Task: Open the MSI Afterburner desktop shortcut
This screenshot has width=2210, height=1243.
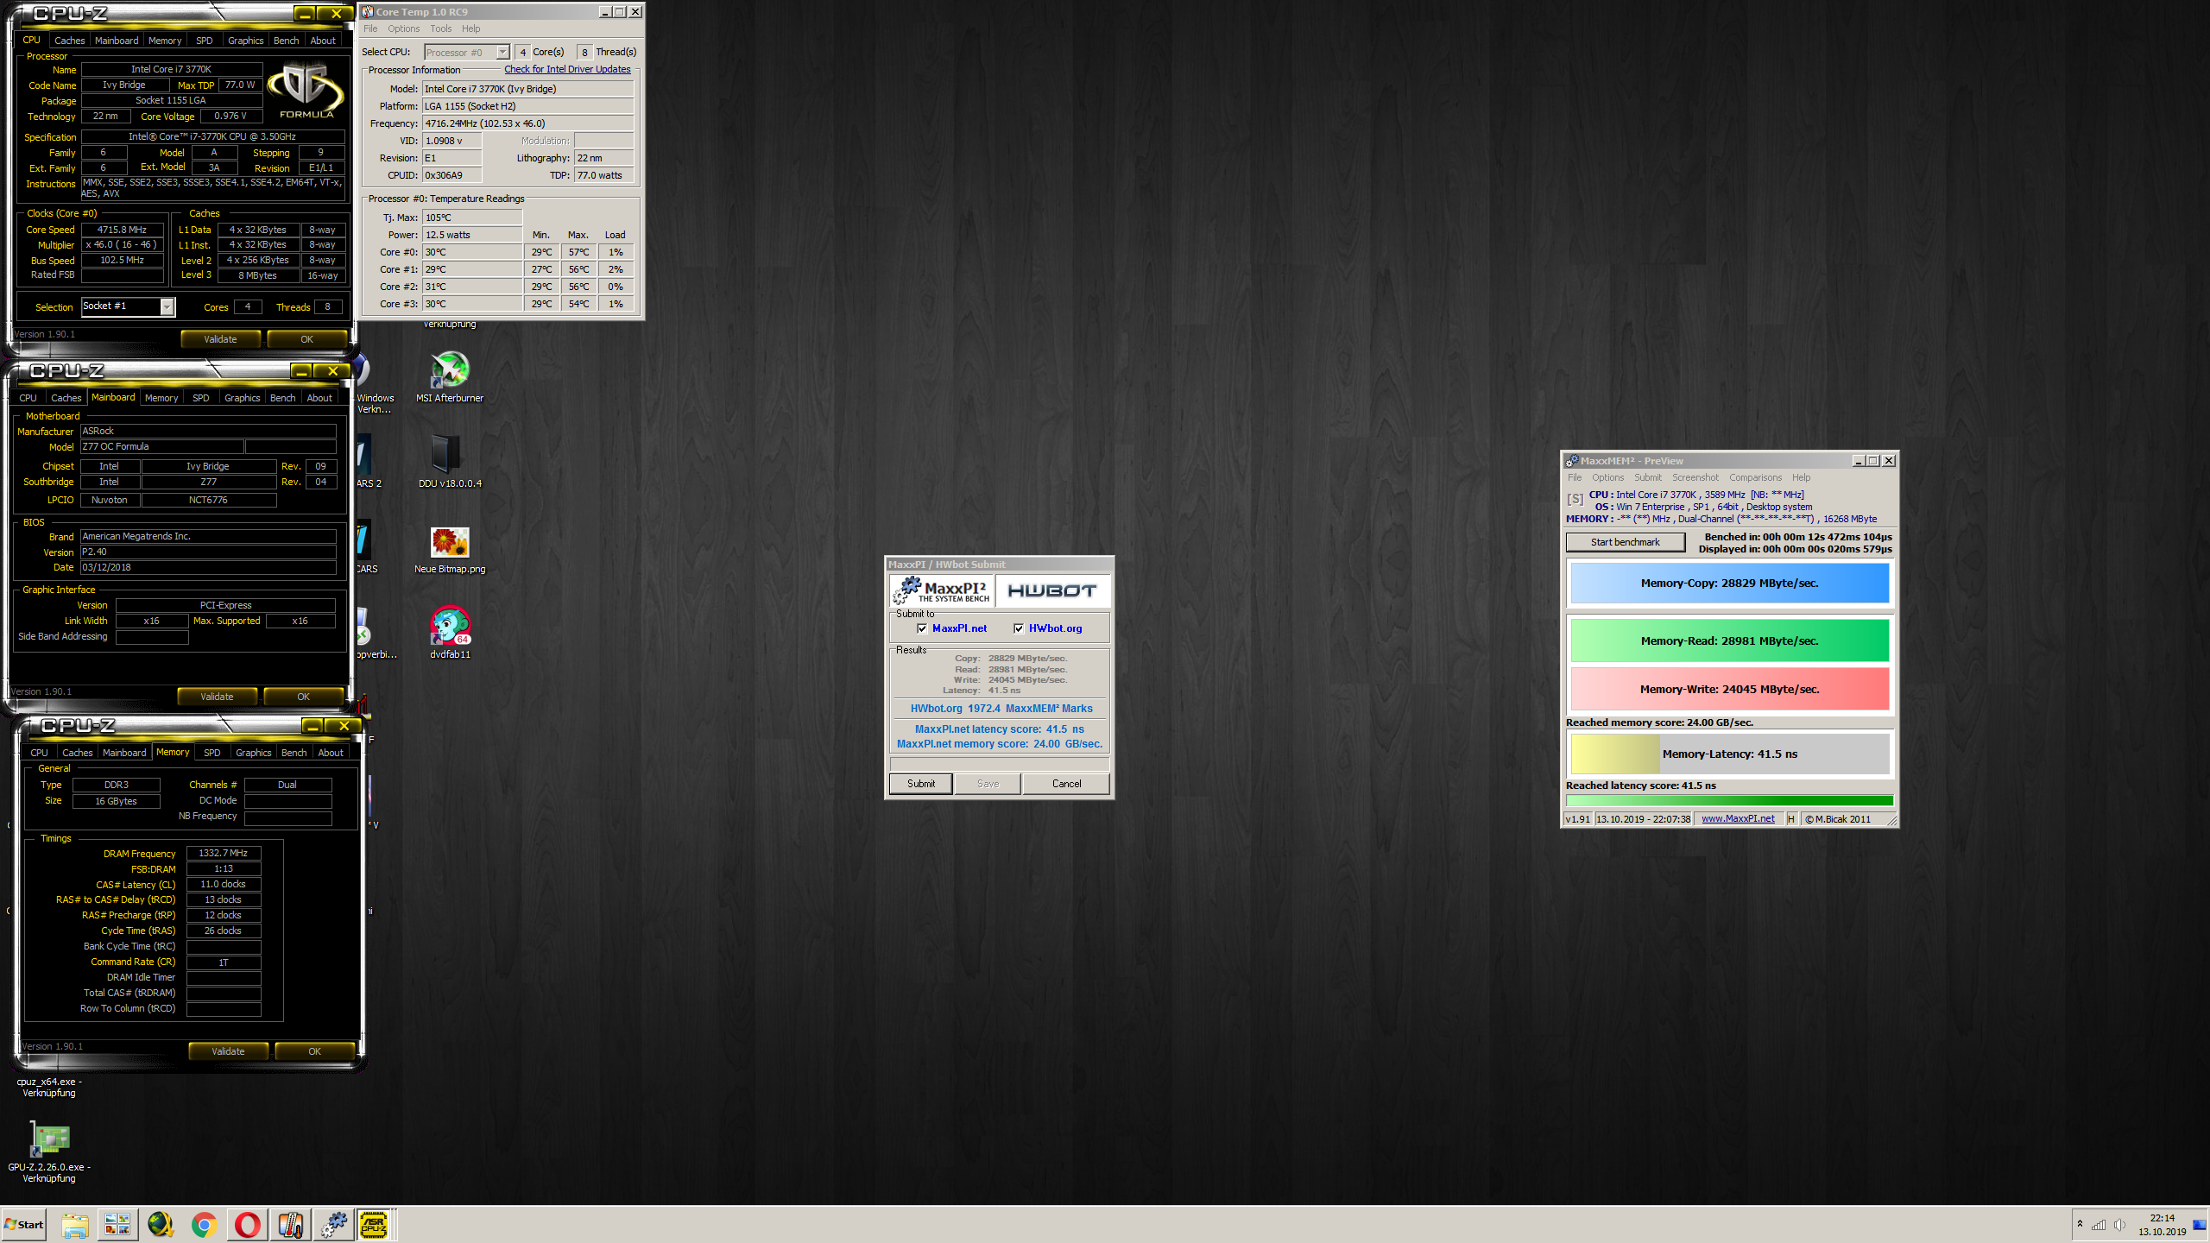Action: point(450,377)
